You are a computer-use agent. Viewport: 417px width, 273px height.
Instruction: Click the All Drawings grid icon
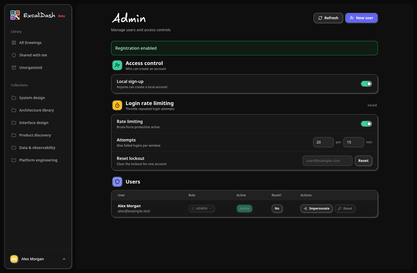[14, 43]
